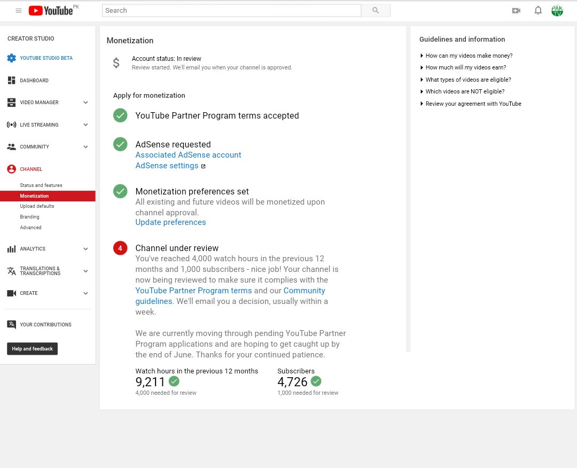Click the Your Contributions translate icon

point(11,324)
